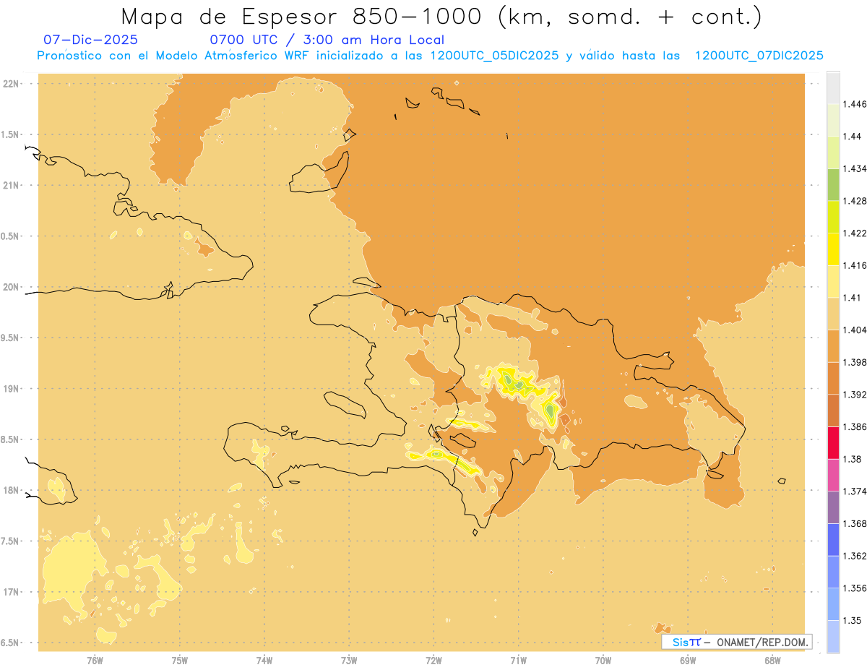This screenshot has height=670, width=867.
Task: Click the color bar value 1.362
Action: pos(855,556)
